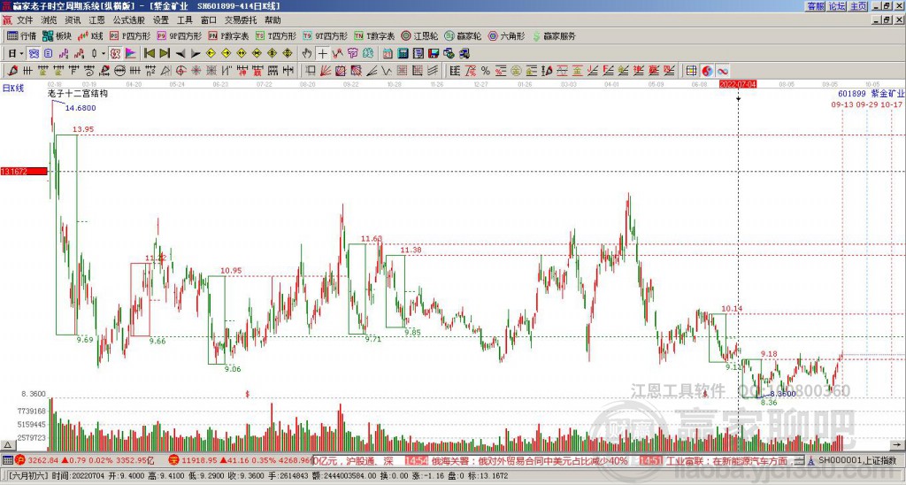Open the 9T四方形 tool
This screenshot has height=485, width=906.
(326, 35)
